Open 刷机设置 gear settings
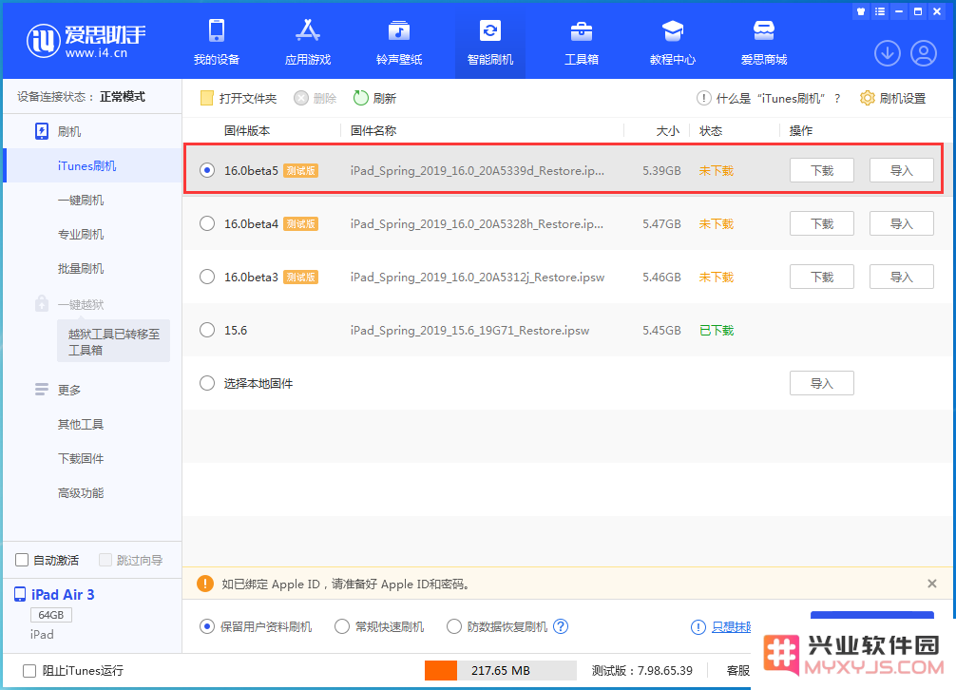Image resolution: width=956 pixels, height=690 pixels. point(867,98)
